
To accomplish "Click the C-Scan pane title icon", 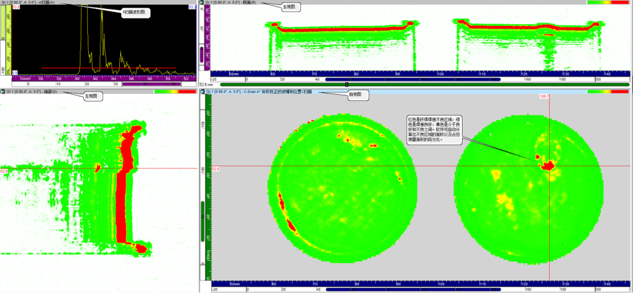I will point(202,92).
